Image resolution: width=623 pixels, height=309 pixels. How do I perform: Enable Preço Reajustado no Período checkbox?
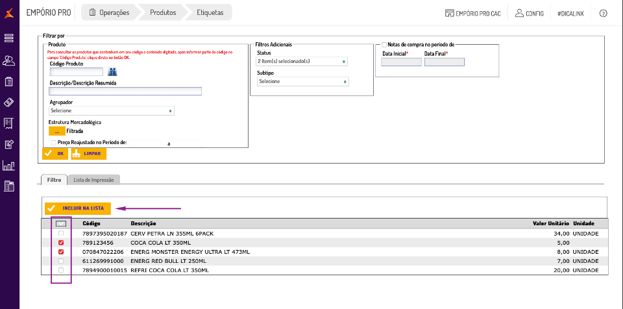point(53,142)
